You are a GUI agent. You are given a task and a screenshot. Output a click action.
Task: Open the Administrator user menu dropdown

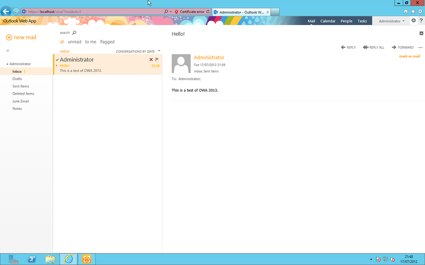pyautogui.click(x=391, y=21)
